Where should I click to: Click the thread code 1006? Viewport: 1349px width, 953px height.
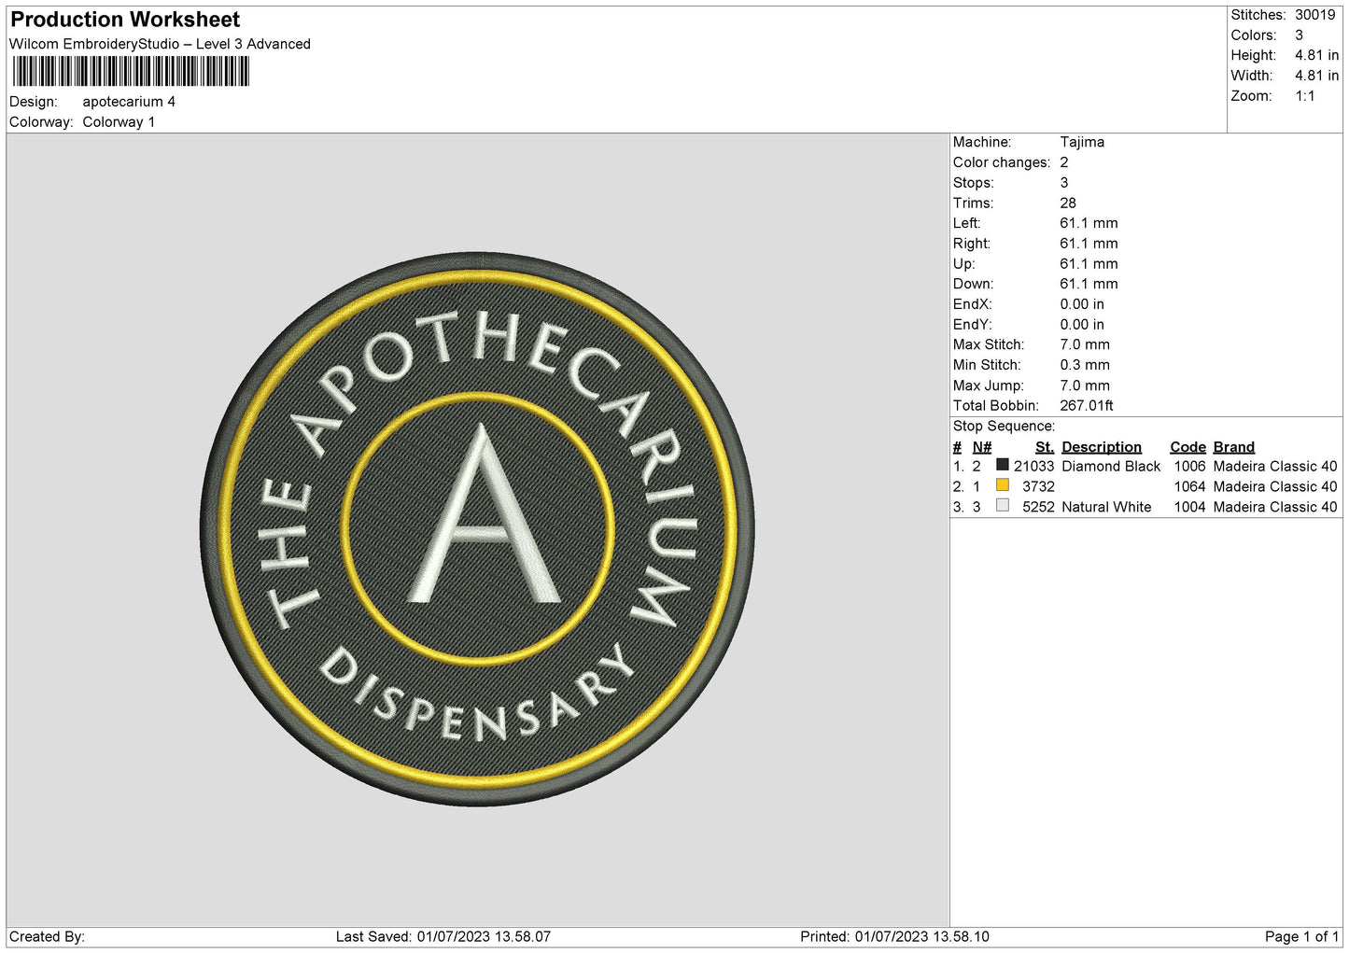coord(1190,467)
